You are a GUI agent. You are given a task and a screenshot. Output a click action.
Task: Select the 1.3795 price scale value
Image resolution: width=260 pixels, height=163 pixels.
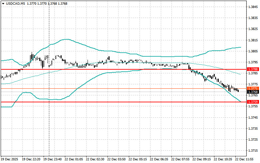point(253,62)
